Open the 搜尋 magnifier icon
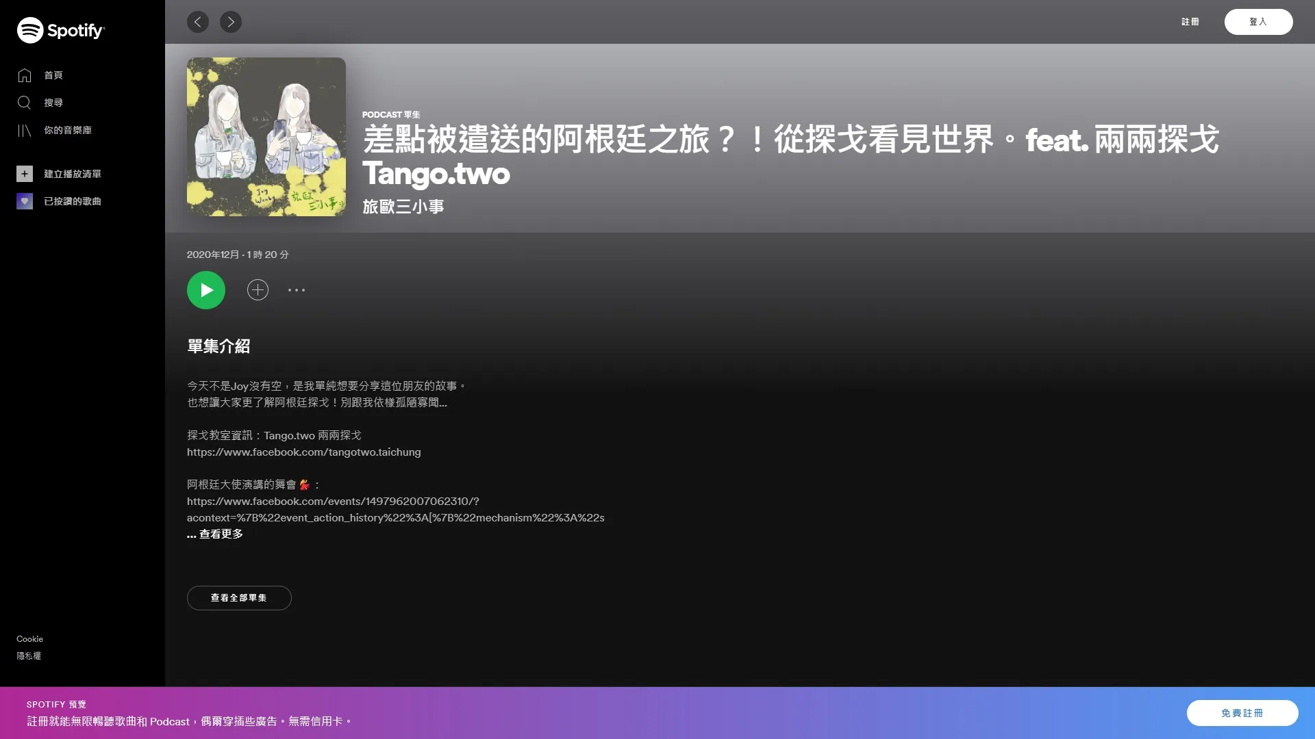The height and width of the screenshot is (739, 1315). 25,103
